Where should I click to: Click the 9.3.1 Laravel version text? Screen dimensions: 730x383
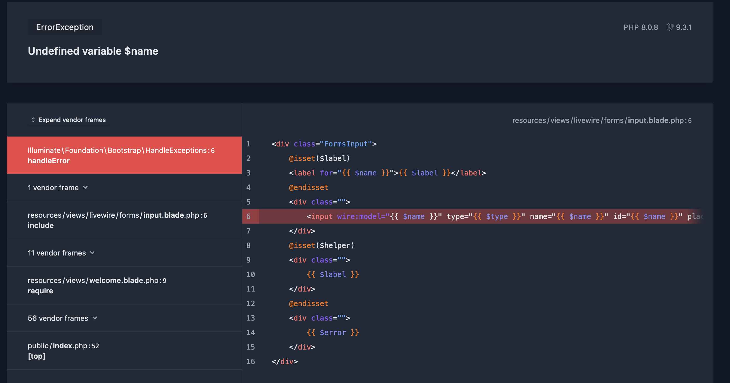tap(684, 27)
